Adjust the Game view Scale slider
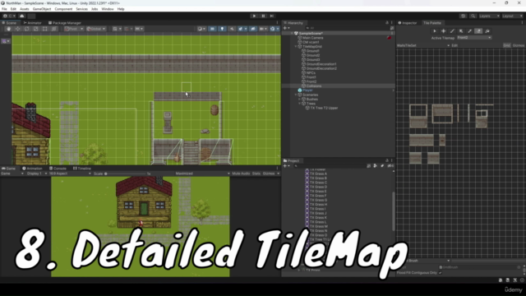Image resolution: width=526 pixels, height=296 pixels. pos(126,173)
